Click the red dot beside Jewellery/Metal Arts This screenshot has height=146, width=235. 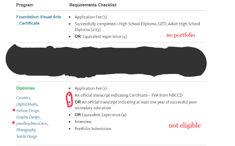tap(13, 123)
